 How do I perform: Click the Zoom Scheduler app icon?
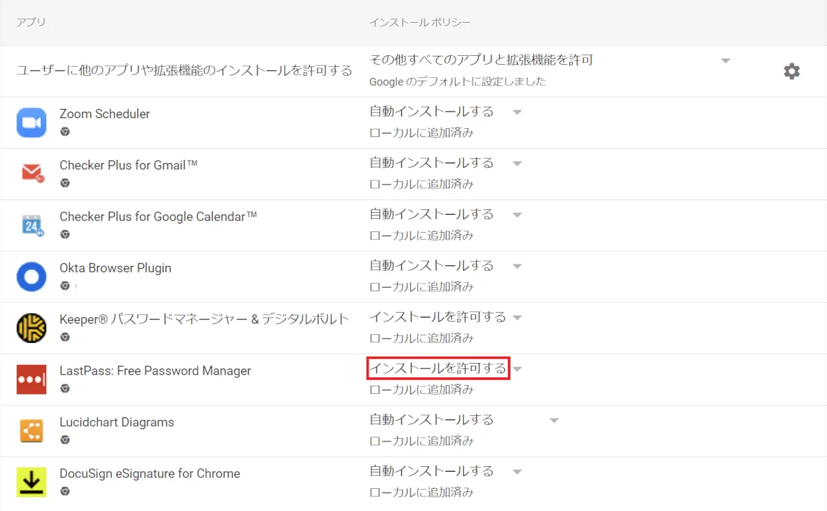pyautogui.click(x=31, y=123)
